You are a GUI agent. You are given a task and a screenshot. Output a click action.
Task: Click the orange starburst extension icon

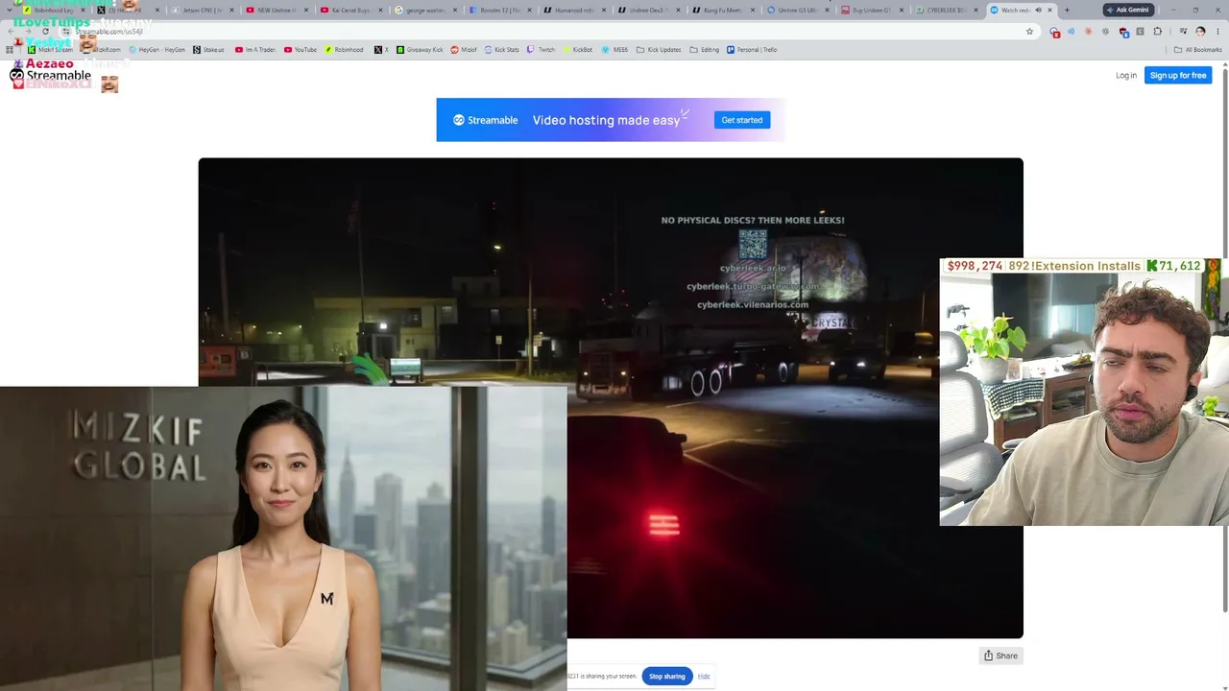click(x=1088, y=32)
